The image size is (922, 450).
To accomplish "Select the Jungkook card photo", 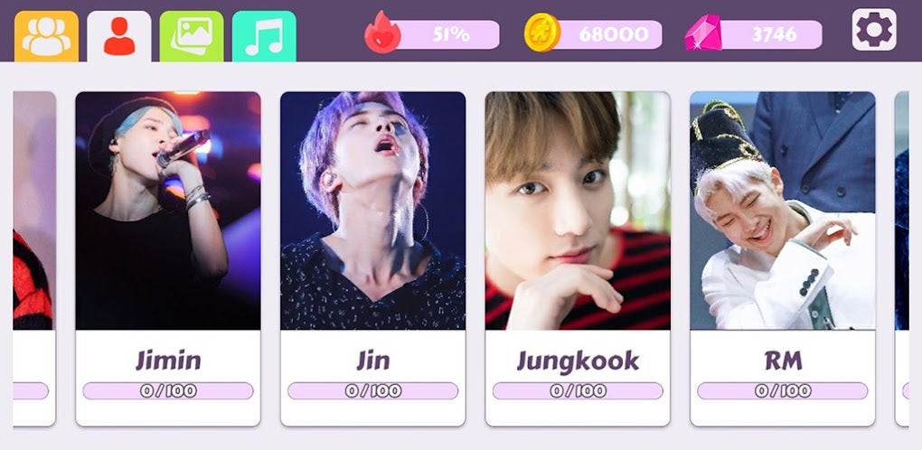I will pyautogui.click(x=578, y=211).
